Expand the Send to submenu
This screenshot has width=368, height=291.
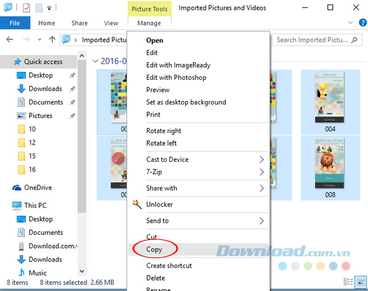262,221
